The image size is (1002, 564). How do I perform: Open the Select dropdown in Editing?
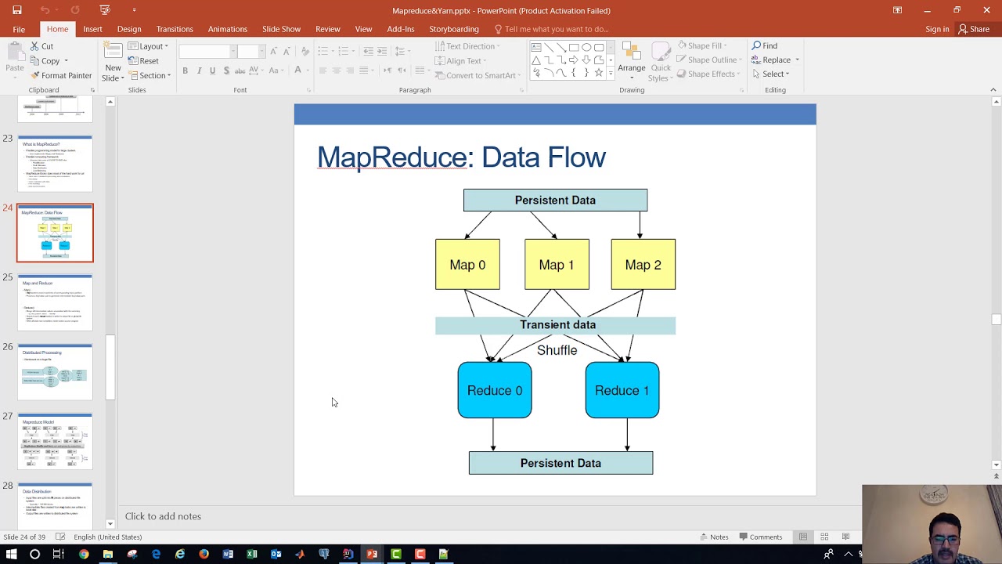click(771, 74)
